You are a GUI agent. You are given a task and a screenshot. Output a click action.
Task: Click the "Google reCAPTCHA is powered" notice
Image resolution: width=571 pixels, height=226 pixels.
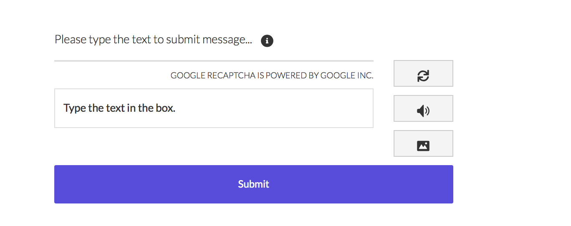coord(272,76)
